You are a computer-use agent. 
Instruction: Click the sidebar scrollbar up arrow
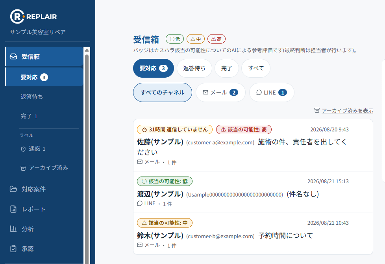(87, 50)
